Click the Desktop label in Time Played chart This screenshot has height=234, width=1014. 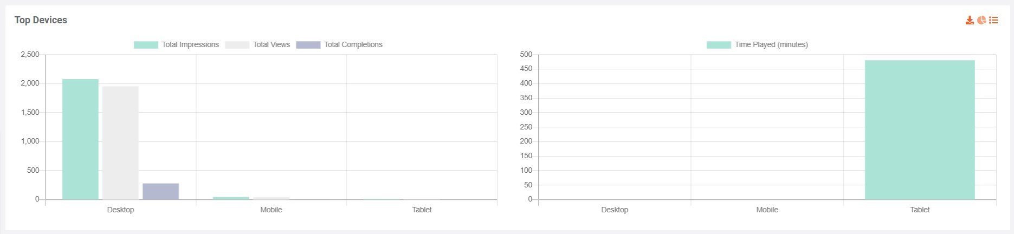coord(615,210)
